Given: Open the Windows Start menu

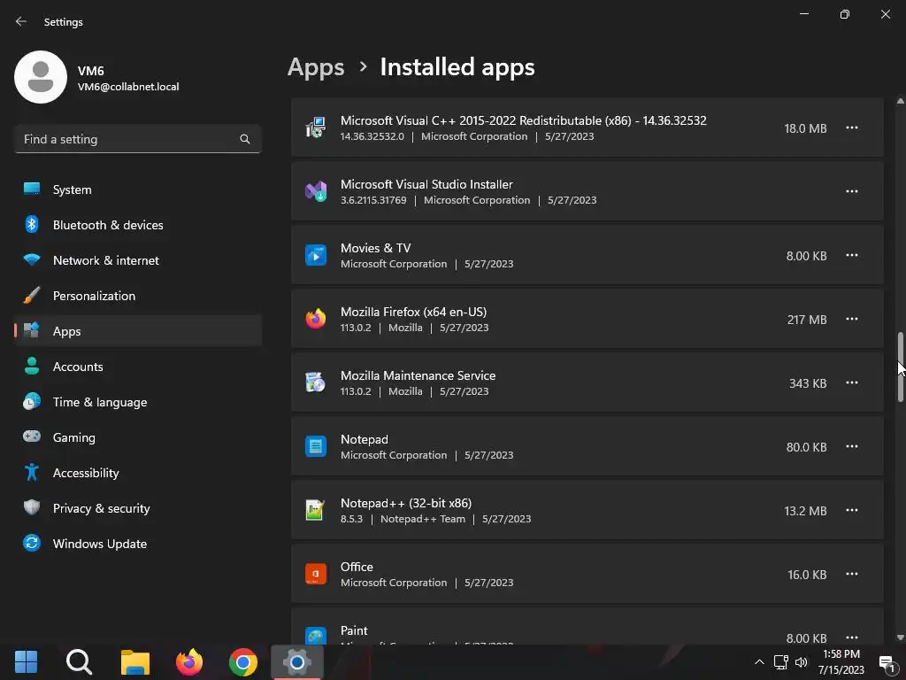Looking at the screenshot, I should coord(26,662).
